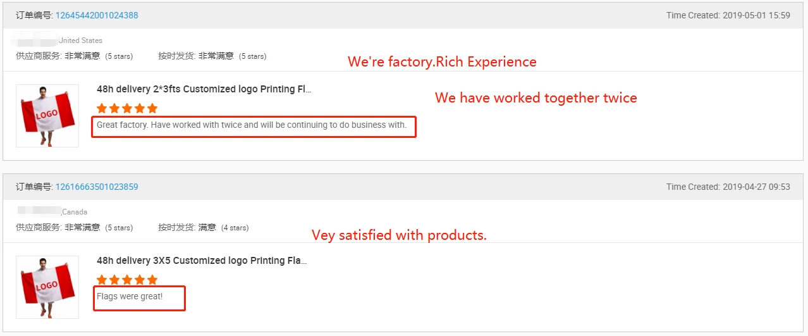Click the 2019-04-27 09:53 time created stamp
The width and height of the screenshot is (808, 336).
pos(756,187)
